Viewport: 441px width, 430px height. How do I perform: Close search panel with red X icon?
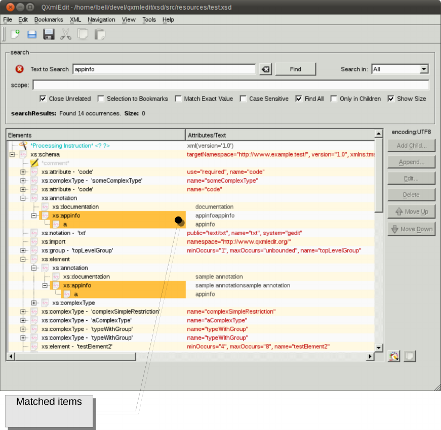coord(19,69)
